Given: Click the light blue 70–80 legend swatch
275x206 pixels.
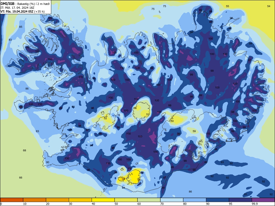Looking at the screenshot, I should 172,200.
